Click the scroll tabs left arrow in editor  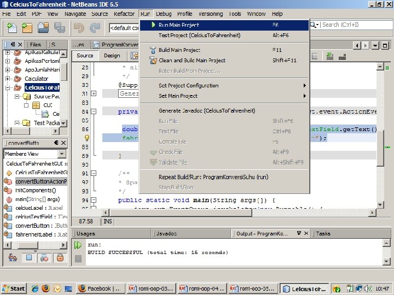point(357,45)
